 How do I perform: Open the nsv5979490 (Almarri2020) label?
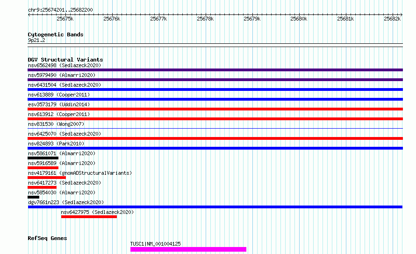(x=62, y=75)
